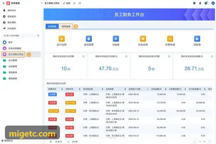Click the column settings icon below table

[x=51, y=142]
